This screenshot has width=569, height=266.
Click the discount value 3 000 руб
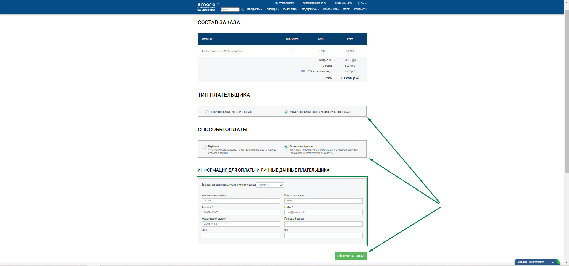350,66
